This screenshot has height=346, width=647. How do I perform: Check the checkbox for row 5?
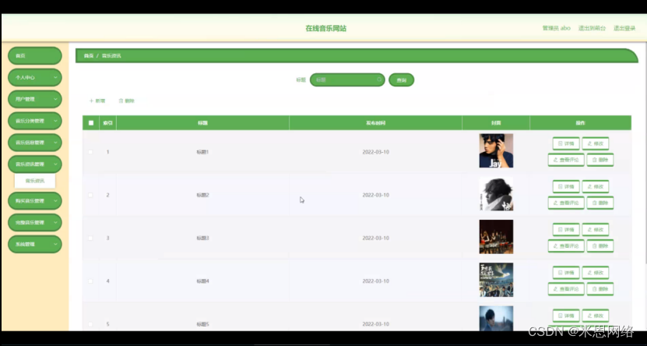[x=91, y=324]
